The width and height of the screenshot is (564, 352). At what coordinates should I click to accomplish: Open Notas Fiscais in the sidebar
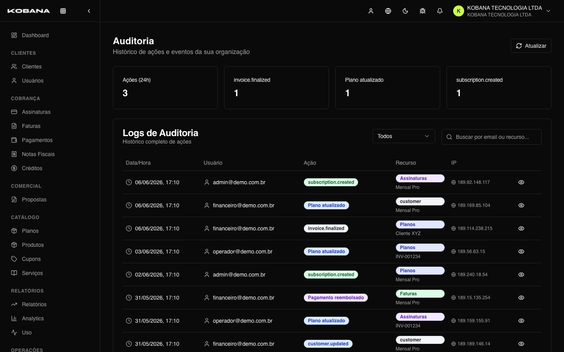tap(50, 154)
